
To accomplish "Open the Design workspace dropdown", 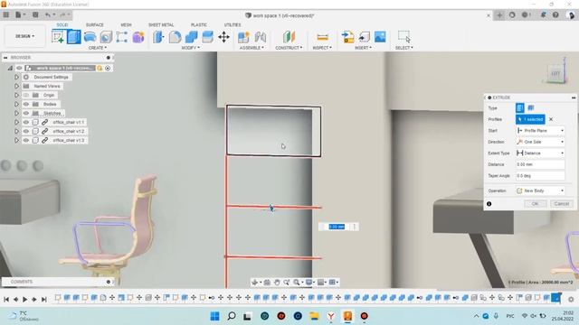I will (x=24, y=36).
